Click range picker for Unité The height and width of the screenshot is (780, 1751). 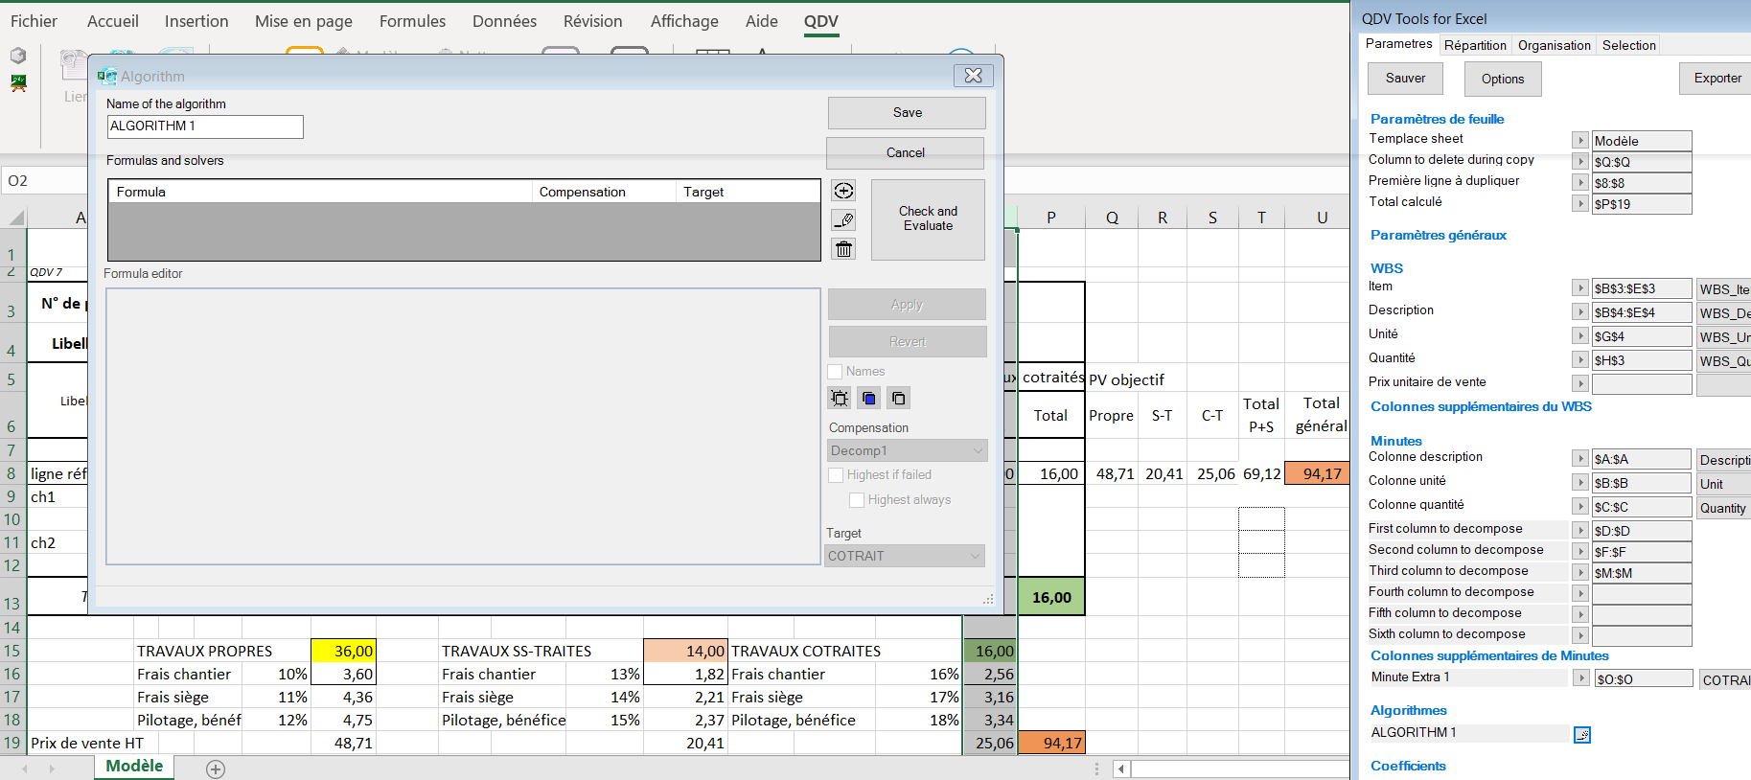coord(1580,336)
